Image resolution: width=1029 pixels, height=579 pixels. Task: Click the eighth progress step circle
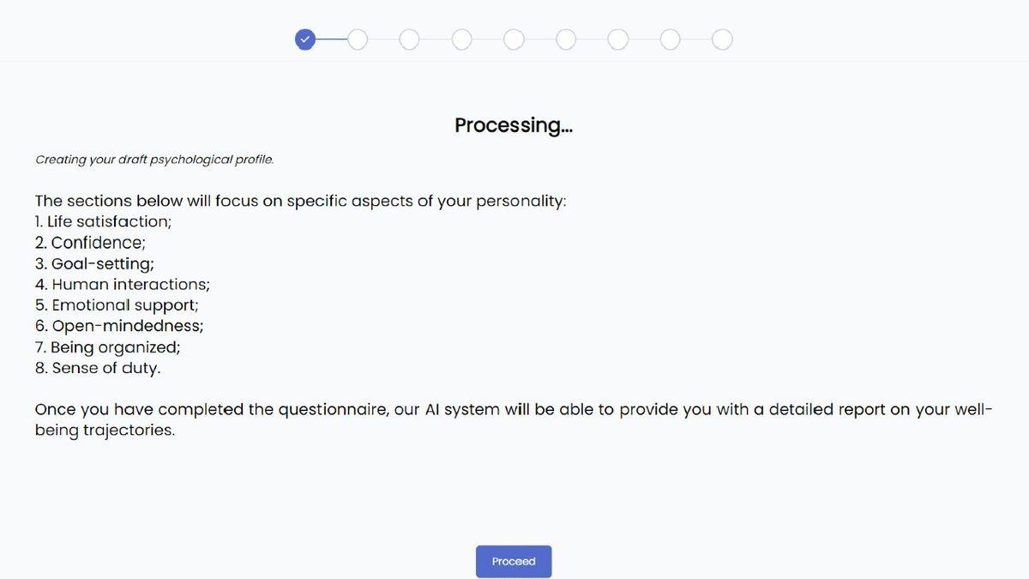tap(671, 39)
